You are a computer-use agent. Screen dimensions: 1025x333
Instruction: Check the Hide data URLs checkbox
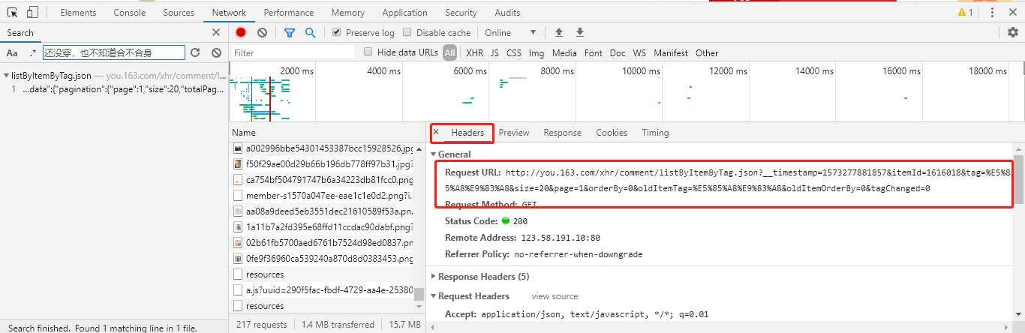(x=368, y=52)
